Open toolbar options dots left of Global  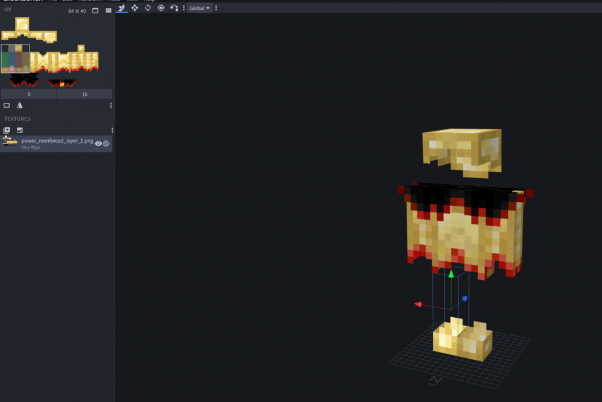pos(184,8)
